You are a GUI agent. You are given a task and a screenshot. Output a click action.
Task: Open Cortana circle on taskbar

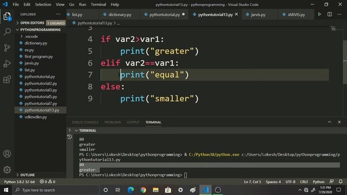click(x=106, y=190)
